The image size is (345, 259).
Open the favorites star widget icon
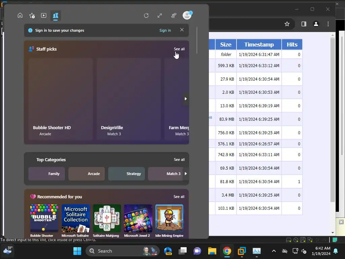32,16
